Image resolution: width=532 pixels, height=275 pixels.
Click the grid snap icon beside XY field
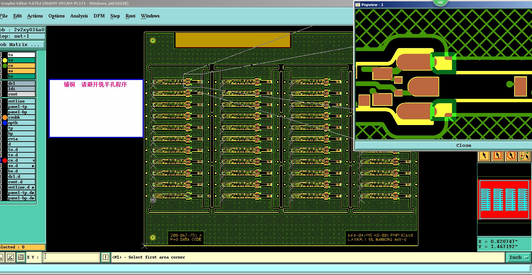pos(21,257)
